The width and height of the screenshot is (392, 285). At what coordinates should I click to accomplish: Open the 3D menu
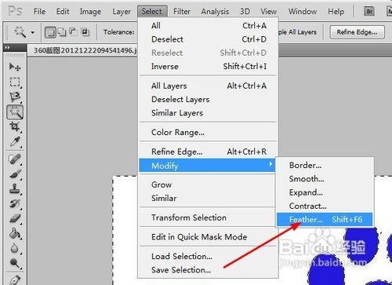coord(245,12)
